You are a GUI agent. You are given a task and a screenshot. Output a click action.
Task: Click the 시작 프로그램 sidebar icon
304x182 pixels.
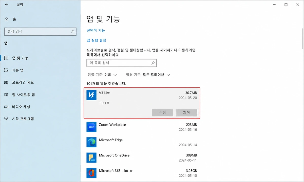[6, 119]
